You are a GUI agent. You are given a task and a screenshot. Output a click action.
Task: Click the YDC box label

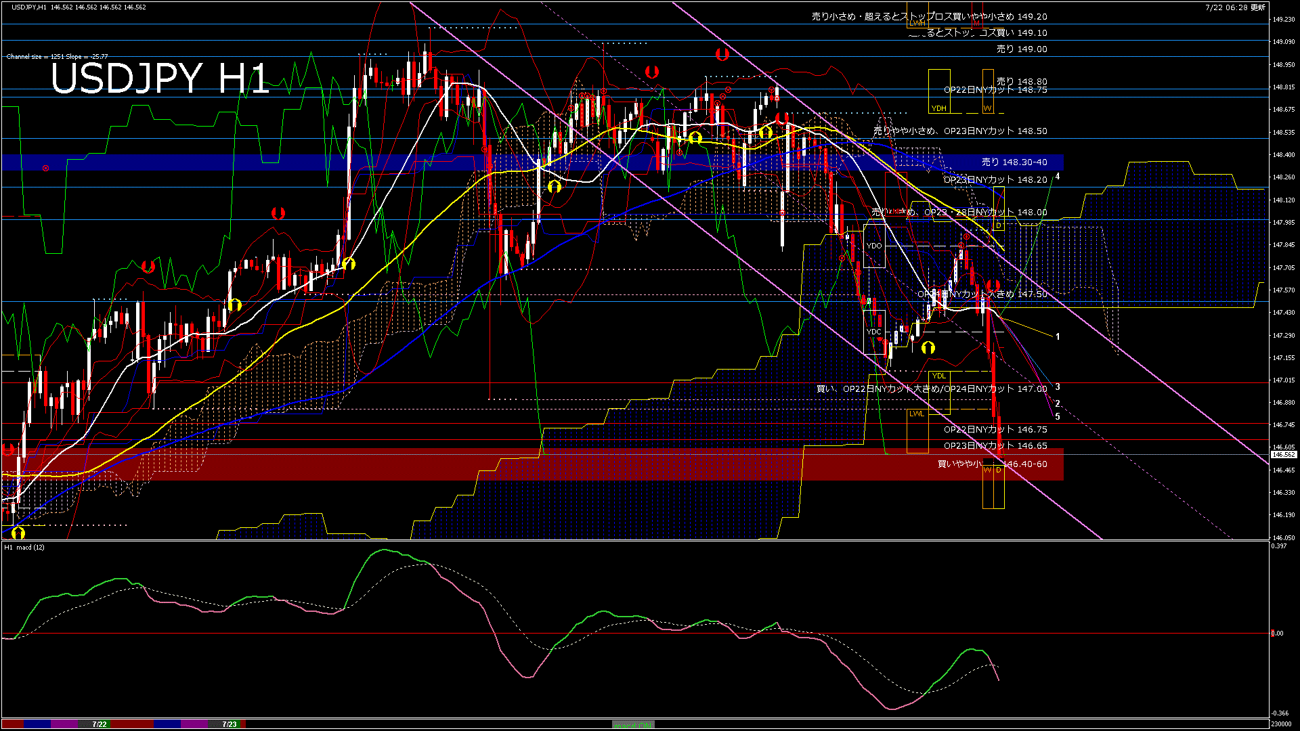[x=874, y=332]
